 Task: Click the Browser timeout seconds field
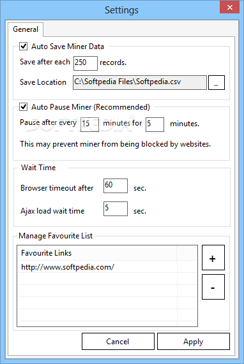116,186
